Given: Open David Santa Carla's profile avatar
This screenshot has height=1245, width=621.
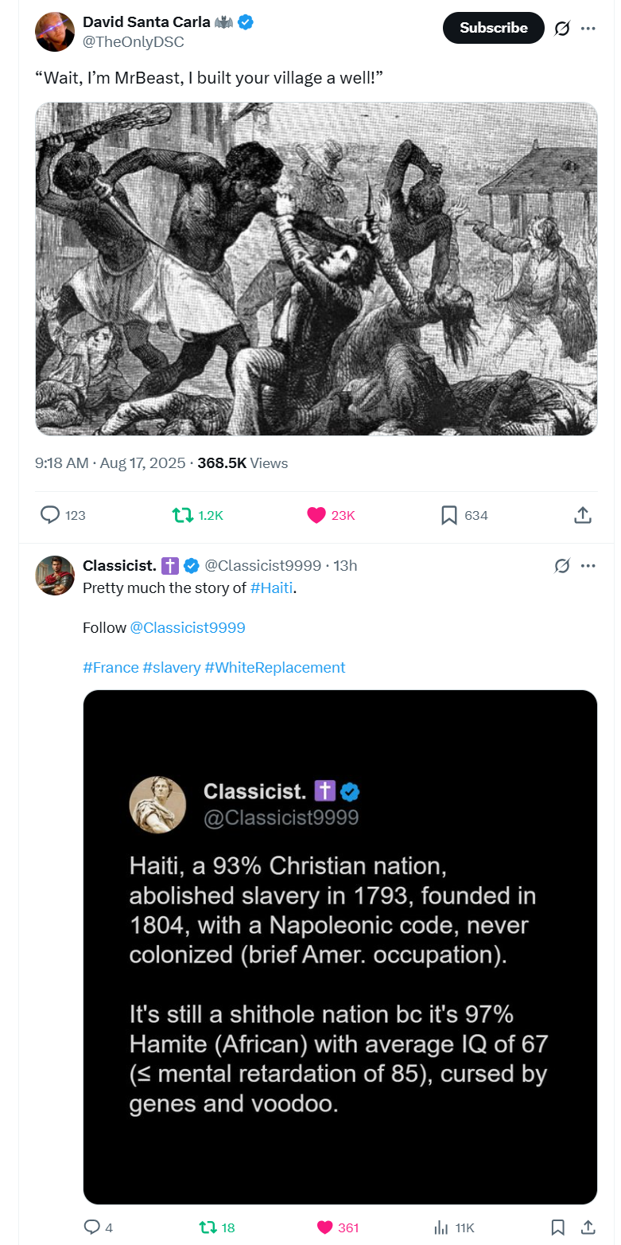Looking at the screenshot, I should tap(55, 32).
